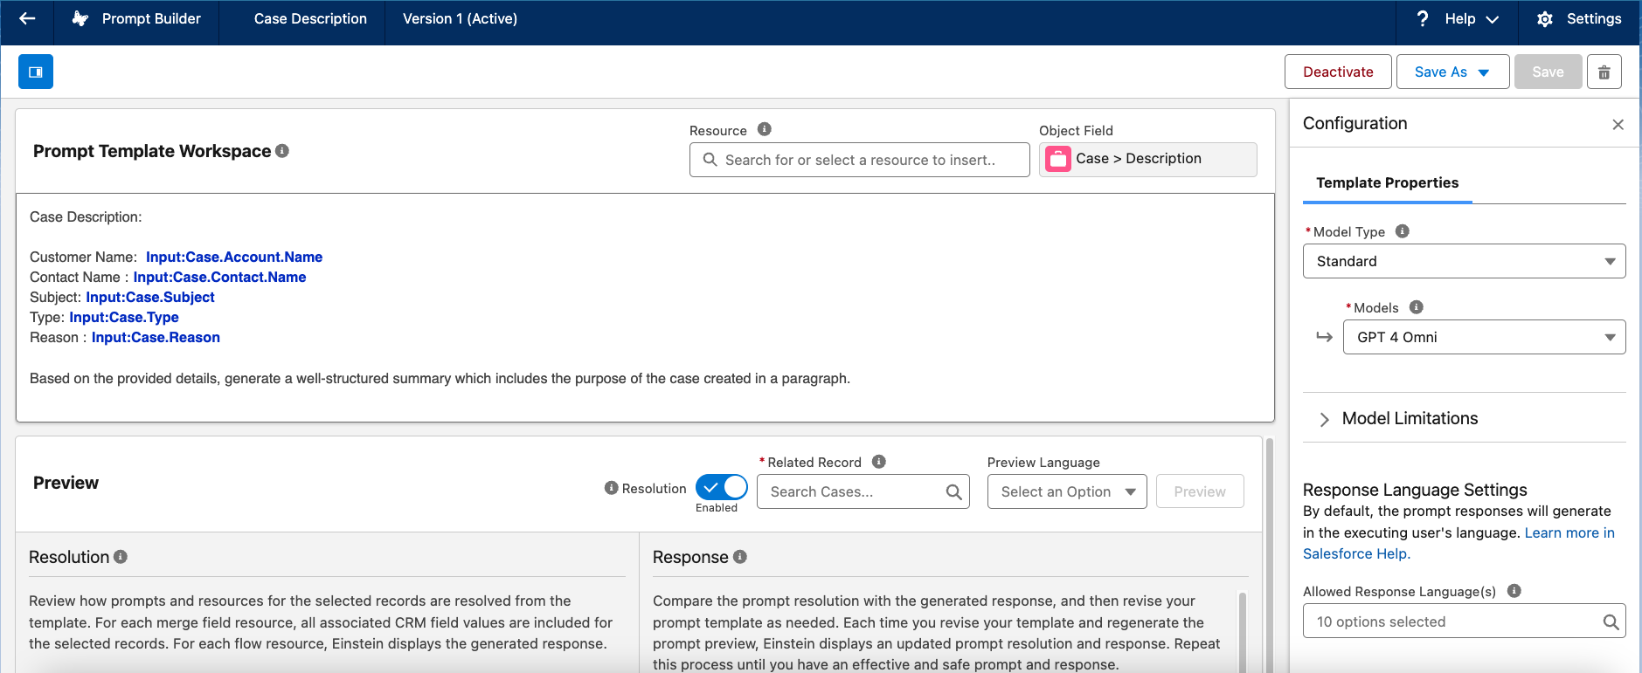Open the Models GPT 4 Omni dropdown
This screenshot has height=673, width=1642.
click(1484, 337)
